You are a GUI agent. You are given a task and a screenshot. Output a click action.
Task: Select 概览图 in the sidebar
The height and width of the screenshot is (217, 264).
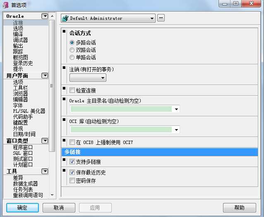pyautogui.click(x=20, y=57)
